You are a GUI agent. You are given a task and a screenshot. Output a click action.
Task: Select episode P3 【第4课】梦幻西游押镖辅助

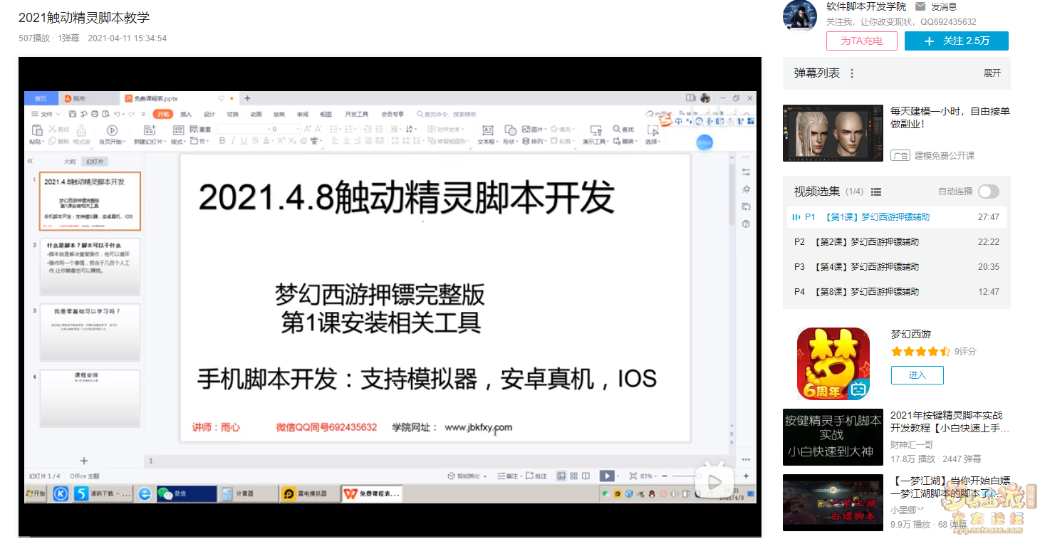point(896,267)
